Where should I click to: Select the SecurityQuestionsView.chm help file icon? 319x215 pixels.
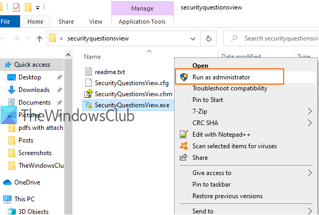89,94
